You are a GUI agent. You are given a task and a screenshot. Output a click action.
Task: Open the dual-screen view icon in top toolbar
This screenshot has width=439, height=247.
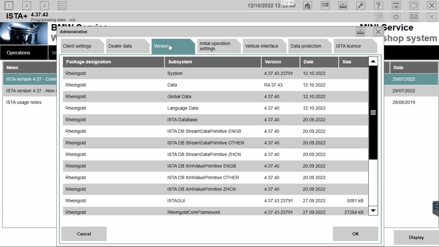[325, 5]
